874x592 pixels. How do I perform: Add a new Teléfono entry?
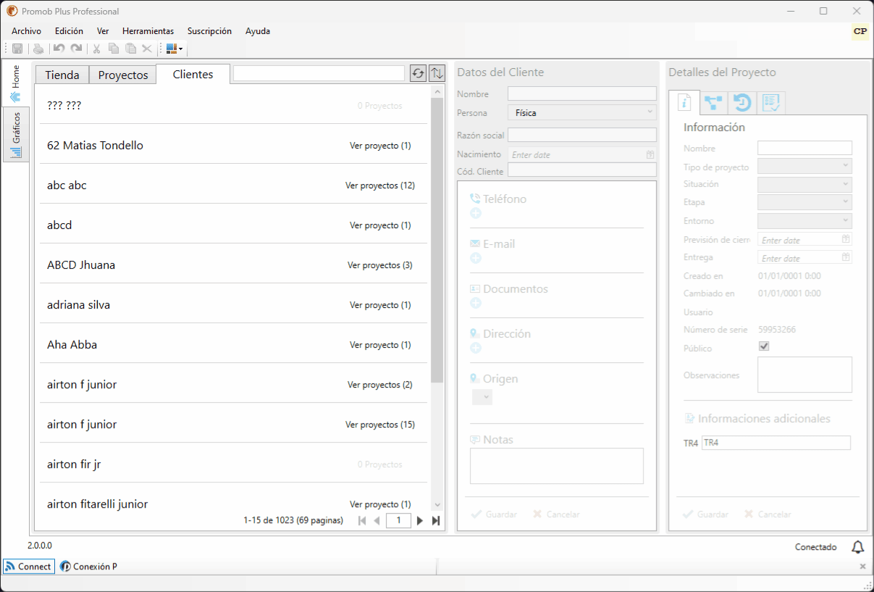pos(476,213)
